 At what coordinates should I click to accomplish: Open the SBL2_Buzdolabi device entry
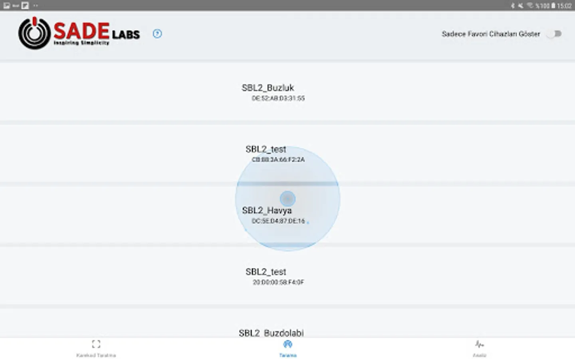271,333
